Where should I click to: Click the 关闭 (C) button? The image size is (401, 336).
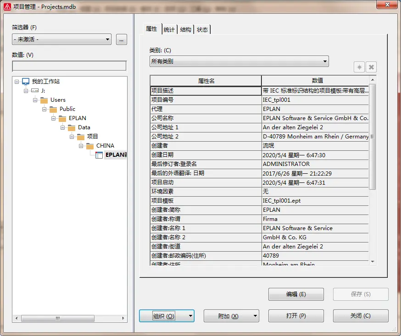click(x=361, y=316)
